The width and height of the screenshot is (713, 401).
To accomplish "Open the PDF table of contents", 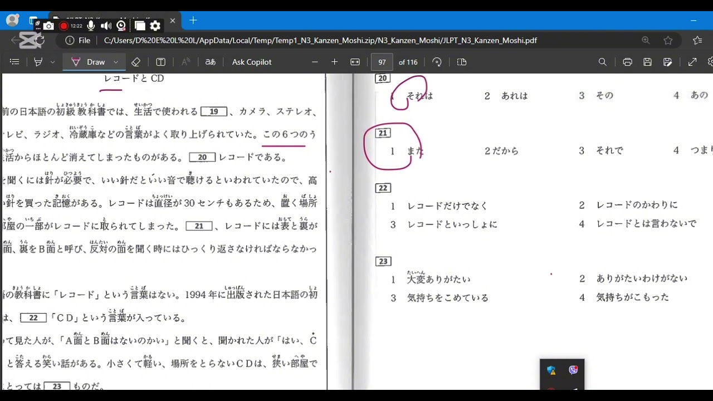I will 14,62.
